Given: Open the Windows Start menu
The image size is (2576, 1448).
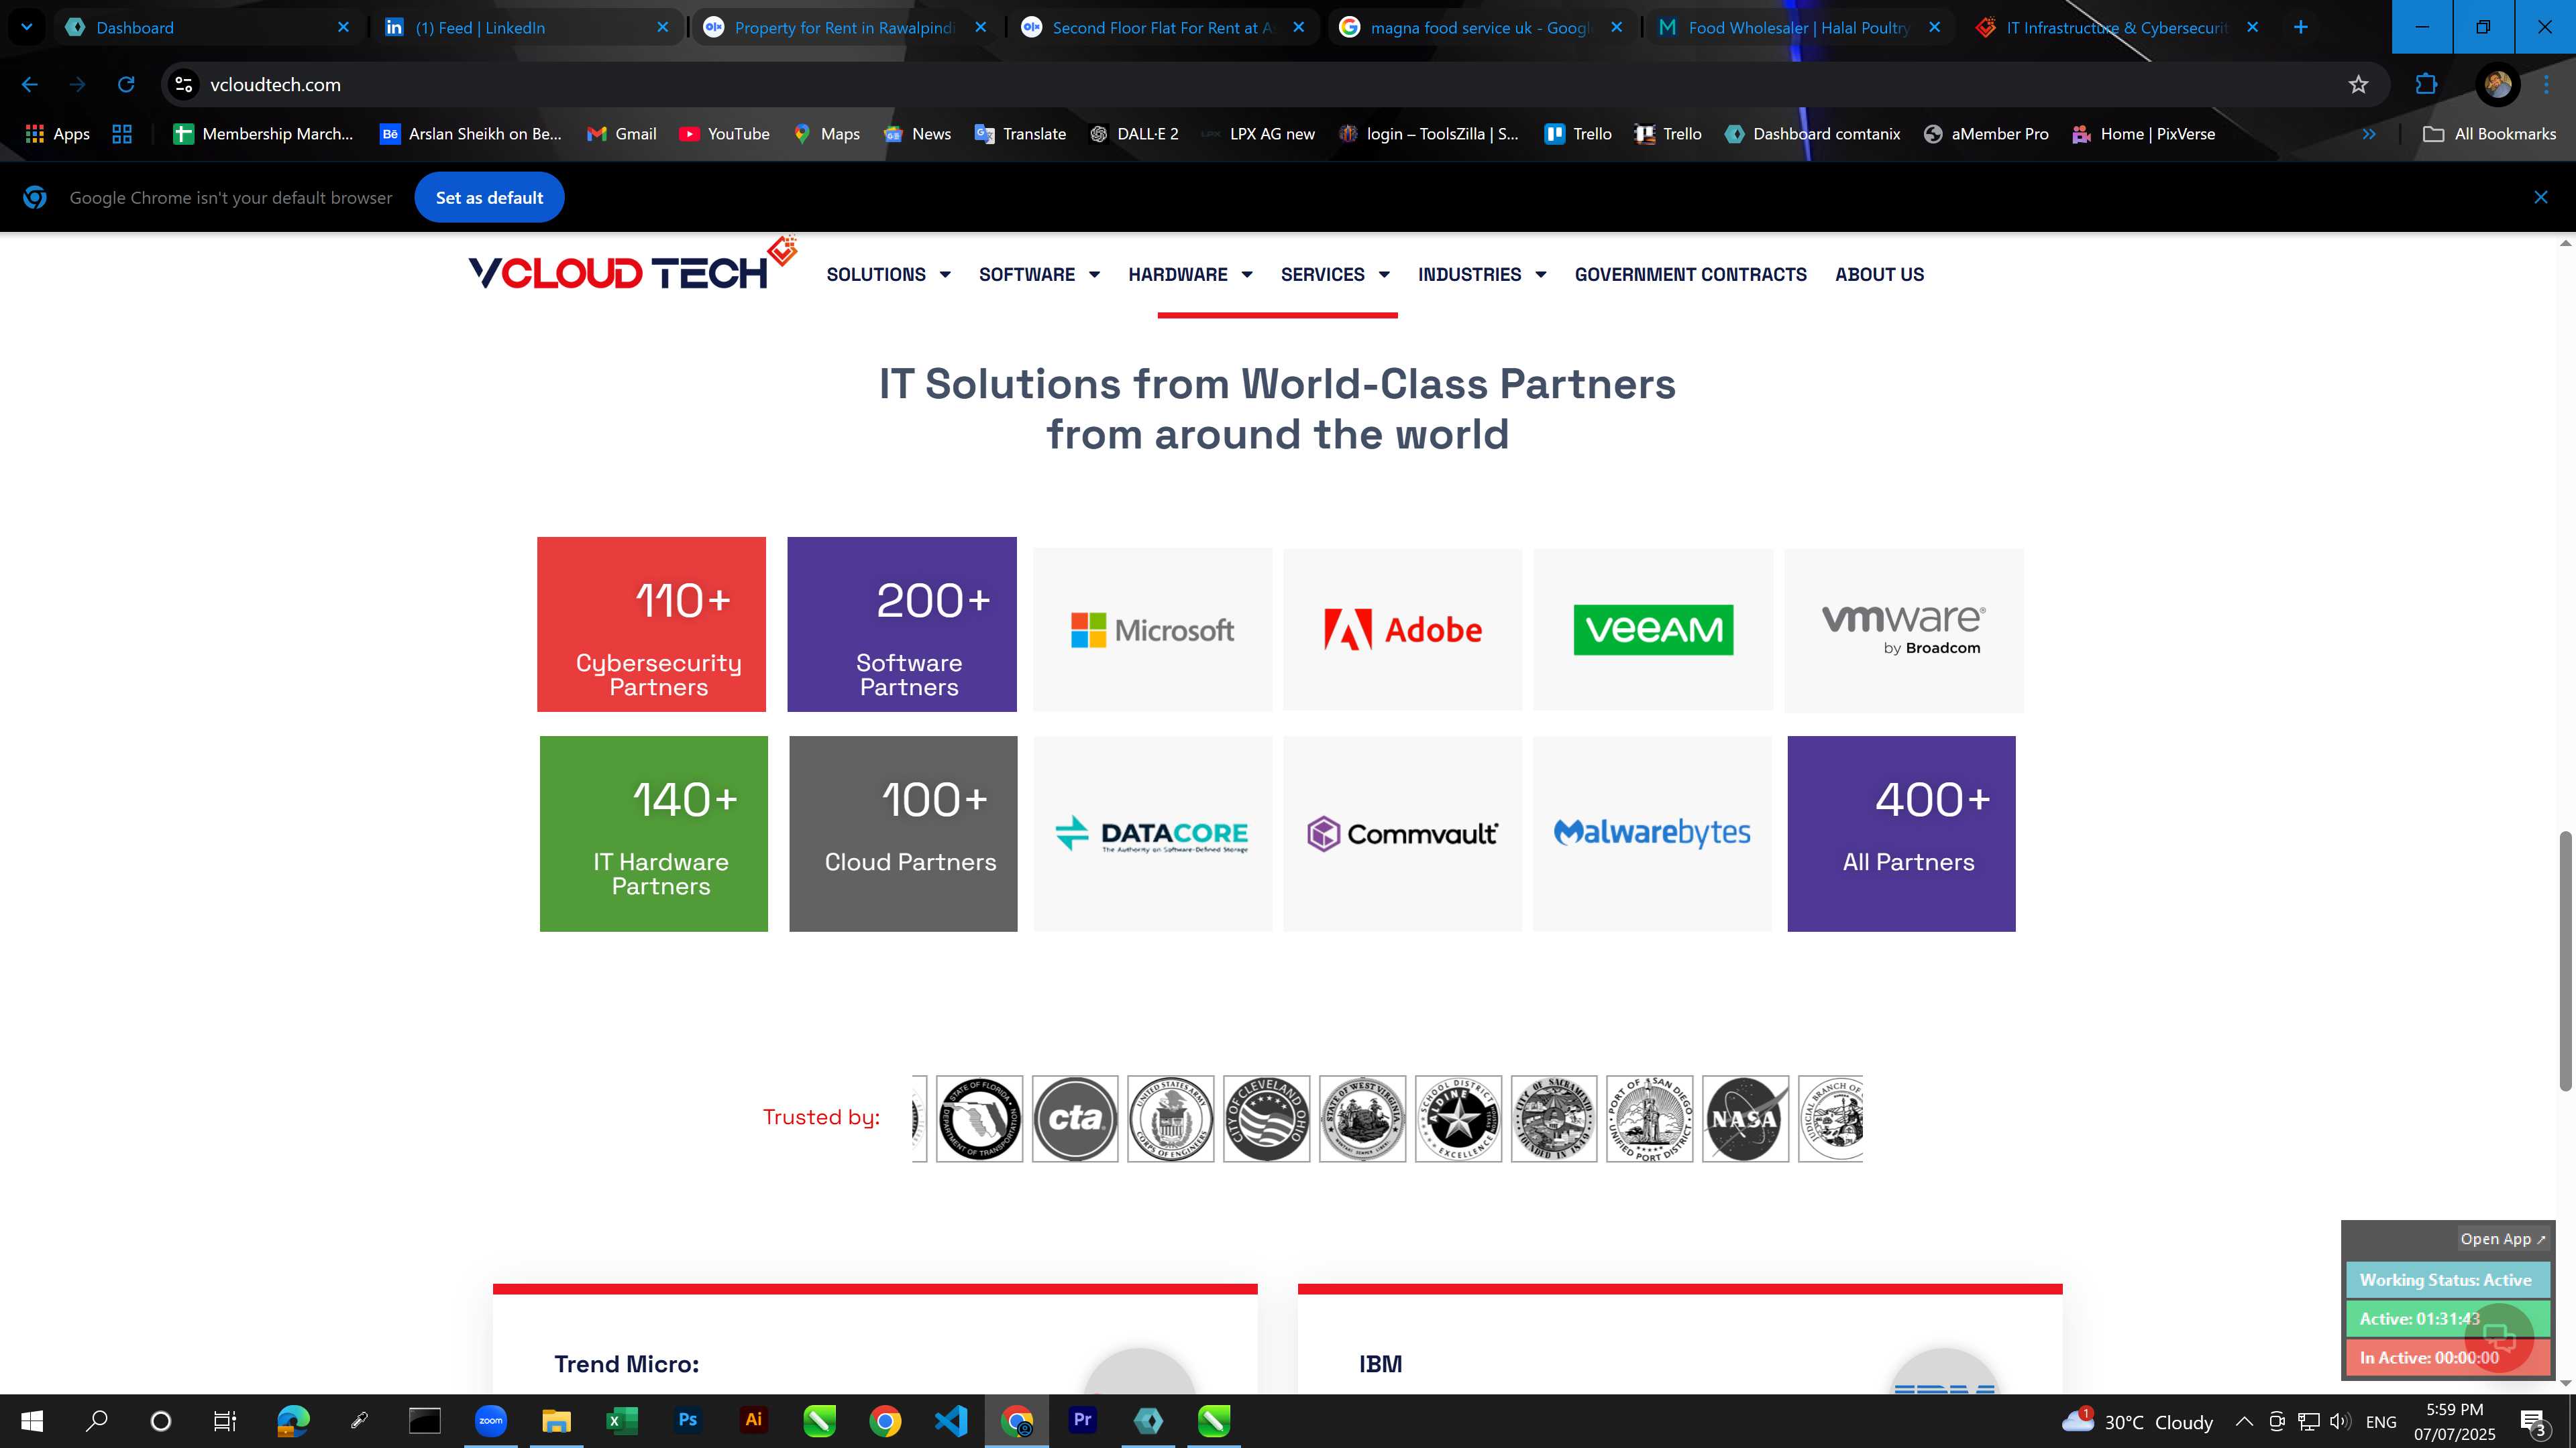Looking at the screenshot, I should [31, 1420].
